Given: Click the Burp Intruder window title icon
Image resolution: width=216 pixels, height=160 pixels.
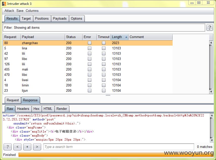Looking at the screenshot, I should tap(4, 4).
